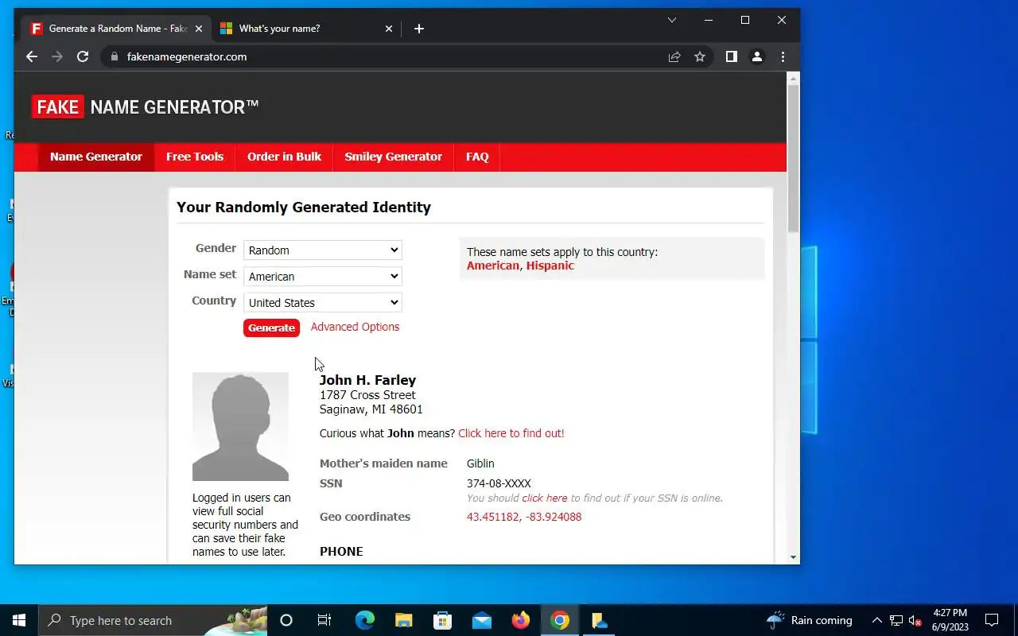The width and height of the screenshot is (1018, 636).
Task: Go back using the browser back arrow
Action: tap(32, 56)
